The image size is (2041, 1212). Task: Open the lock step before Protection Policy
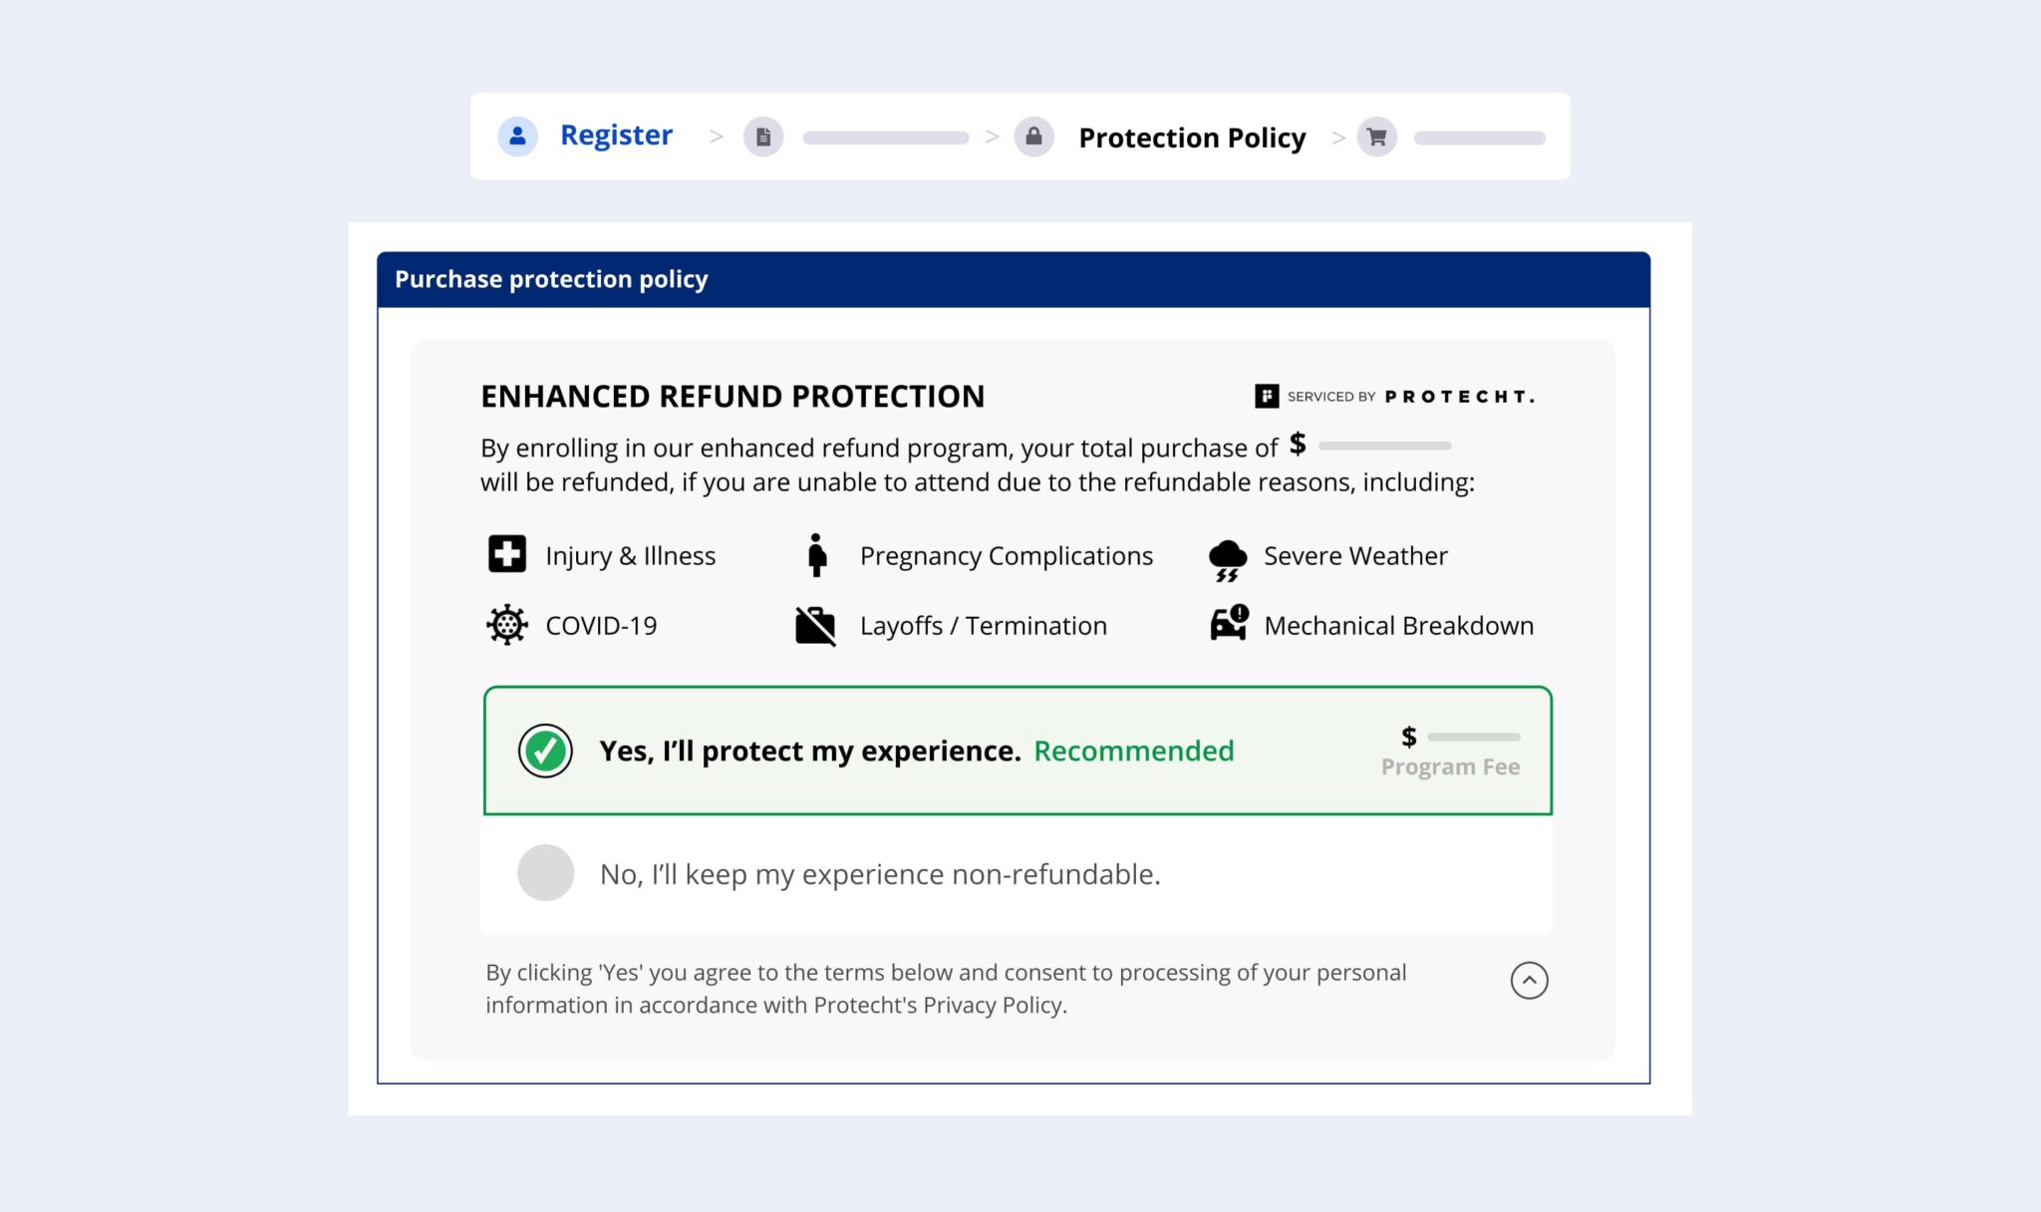point(1034,137)
